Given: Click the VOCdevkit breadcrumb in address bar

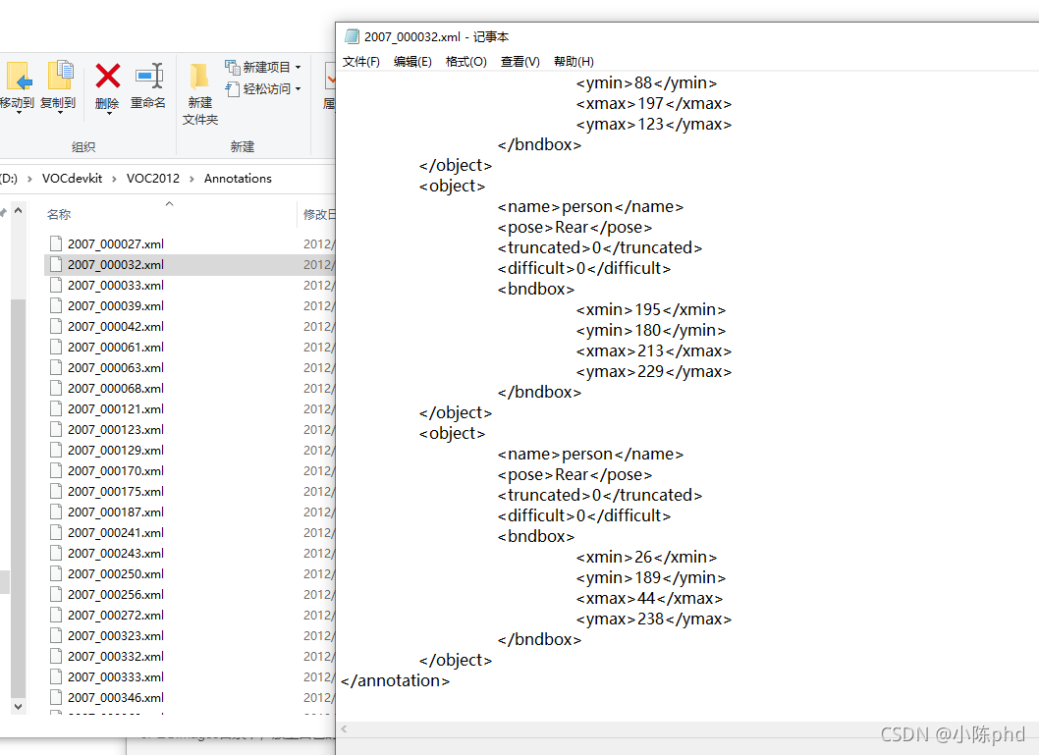Looking at the screenshot, I should [73, 178].
